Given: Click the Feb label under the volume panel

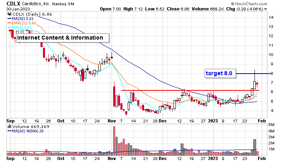Looking at the screenshot, I should (262, 158).
